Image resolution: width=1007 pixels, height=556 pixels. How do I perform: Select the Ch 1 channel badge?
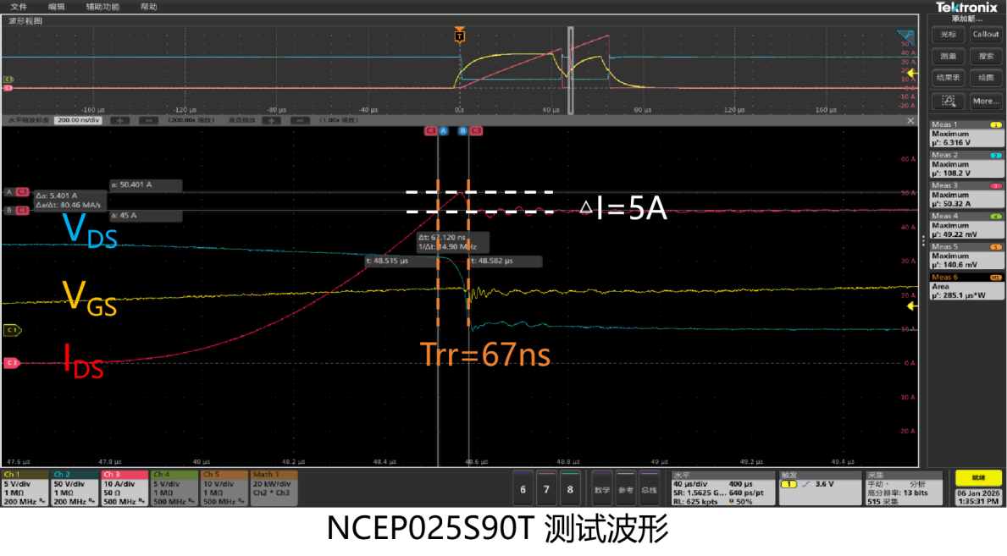pyautogui.click(x=25, y=488)
